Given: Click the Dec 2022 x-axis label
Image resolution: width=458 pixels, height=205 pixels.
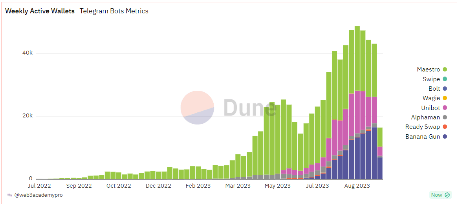Looking at the screenshot, I should coord(158,186).
